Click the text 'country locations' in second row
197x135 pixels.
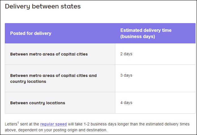pos(28,81)
